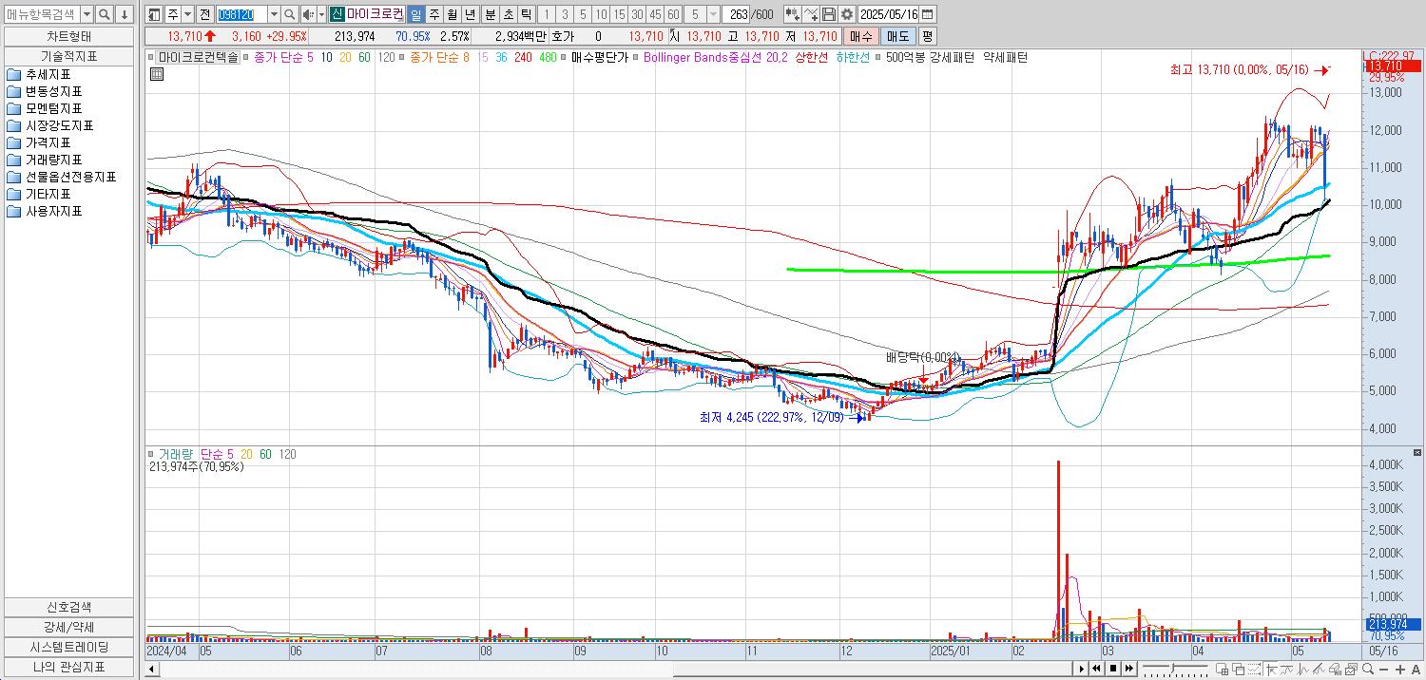Click the grid table icon under chart legend

coord(157,74)
